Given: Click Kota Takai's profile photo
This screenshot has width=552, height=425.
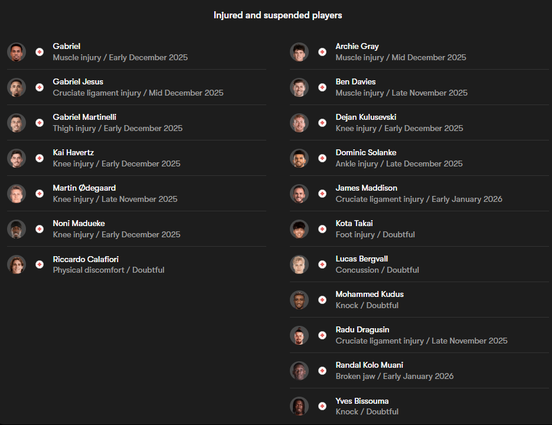Looking at the screenshot, I should click(x=299, y=229).
